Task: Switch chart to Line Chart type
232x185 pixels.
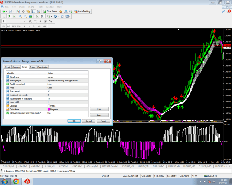Action: [14, 16]
